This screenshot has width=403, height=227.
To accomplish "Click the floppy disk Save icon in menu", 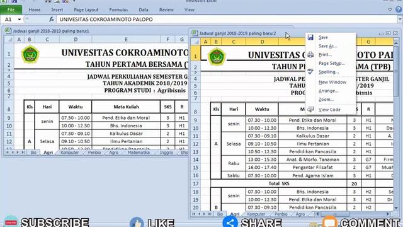I will click(x=310, y=37).
